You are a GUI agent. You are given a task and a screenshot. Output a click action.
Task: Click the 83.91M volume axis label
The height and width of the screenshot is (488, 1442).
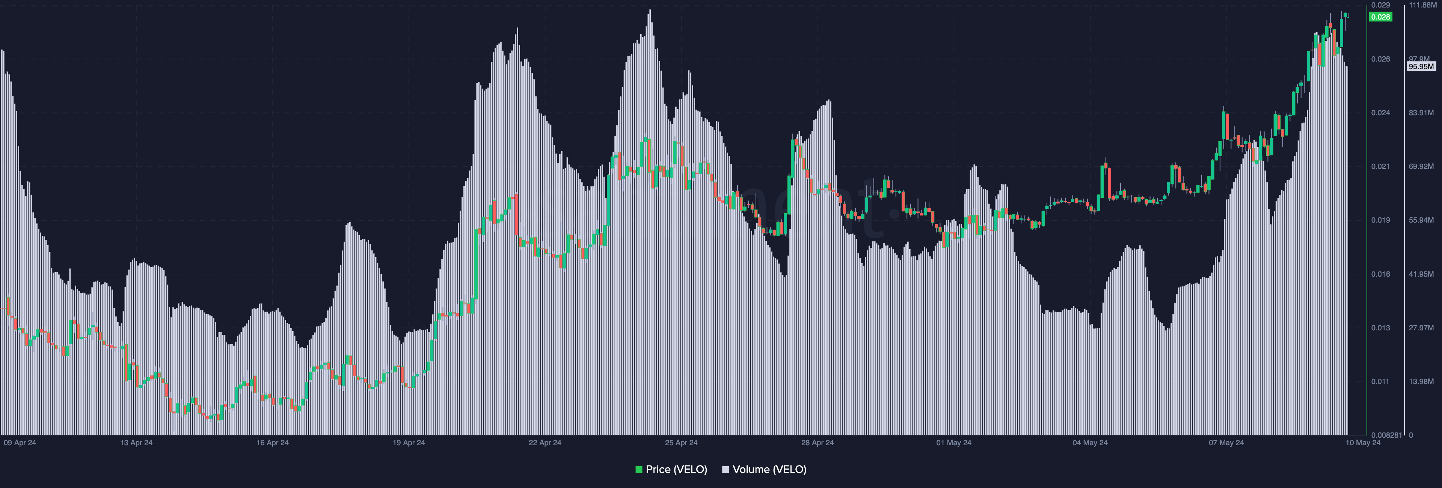[x=1421, y=113]
